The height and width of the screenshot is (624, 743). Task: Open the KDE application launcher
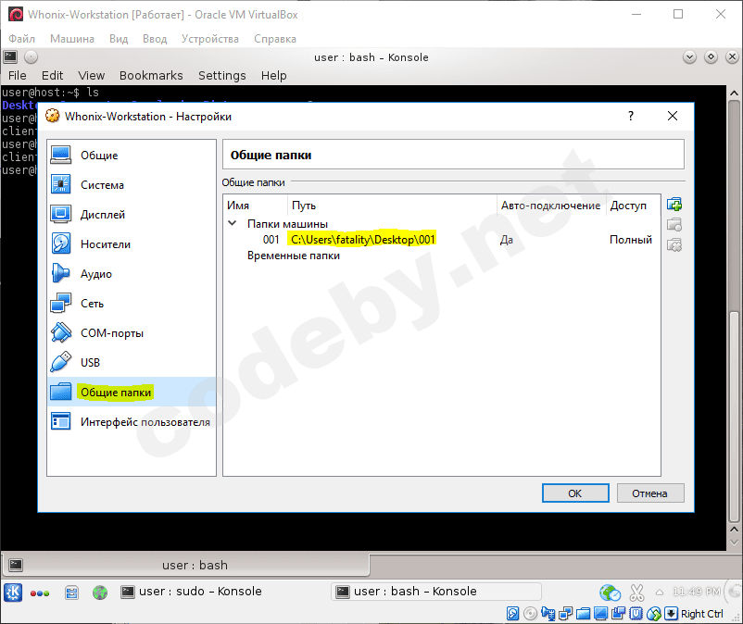tap(13, 593)
